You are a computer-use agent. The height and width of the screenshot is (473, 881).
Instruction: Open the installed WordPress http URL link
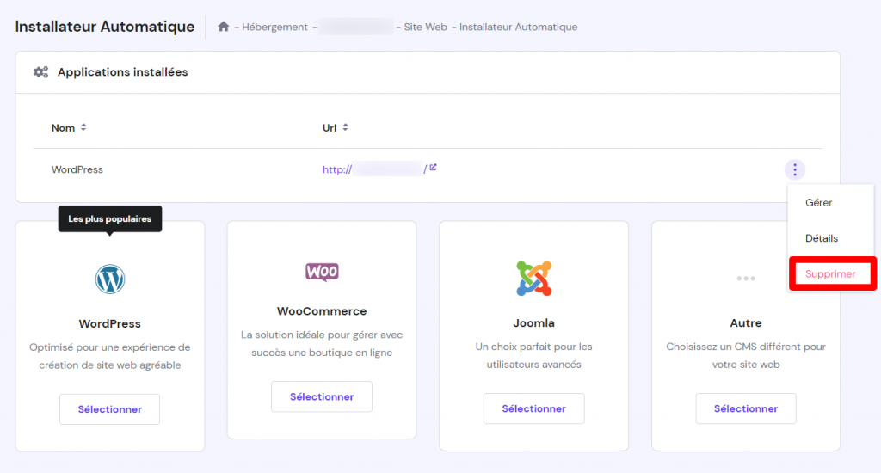pos(374,170)
